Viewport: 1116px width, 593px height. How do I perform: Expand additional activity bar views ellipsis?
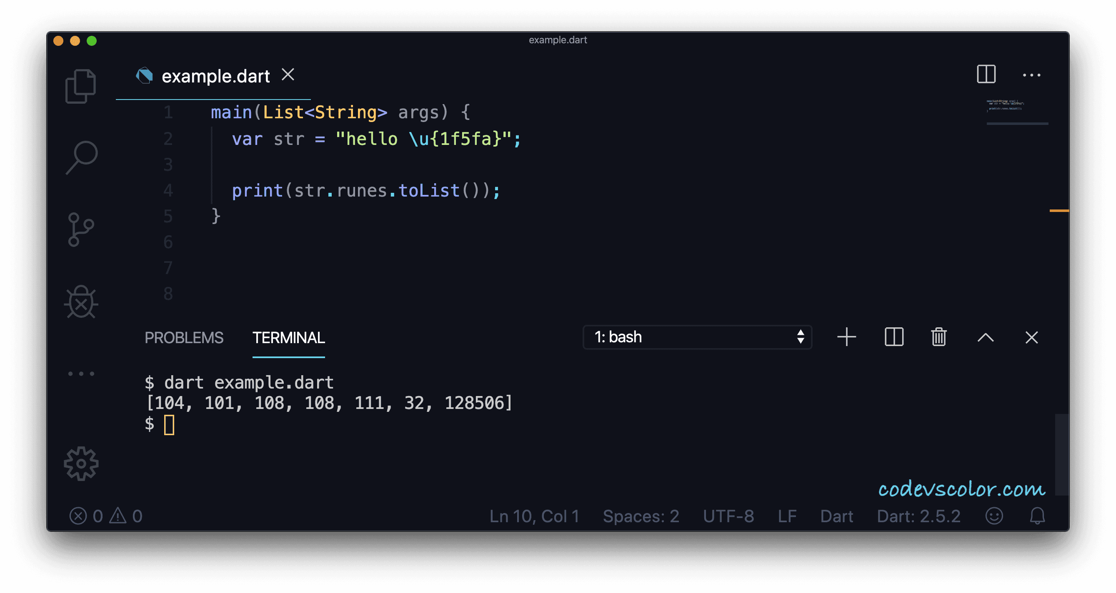click(81, 373)
